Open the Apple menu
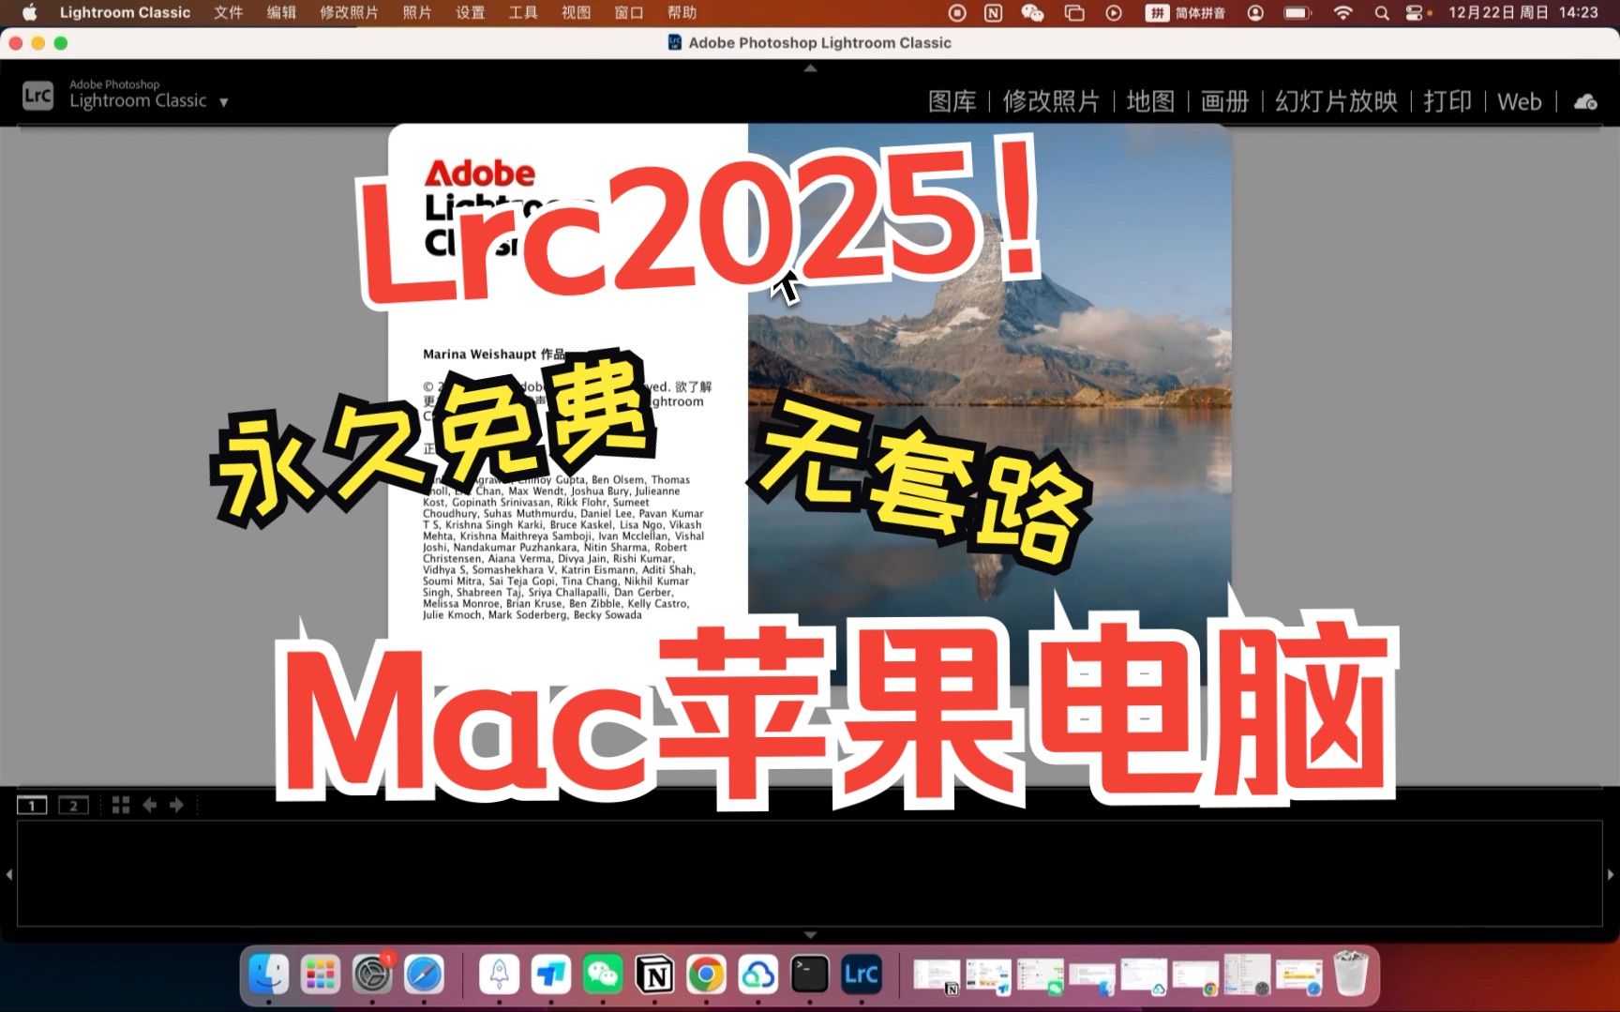The width and height of the screenshot is (1620, 1012). point(29,12)
